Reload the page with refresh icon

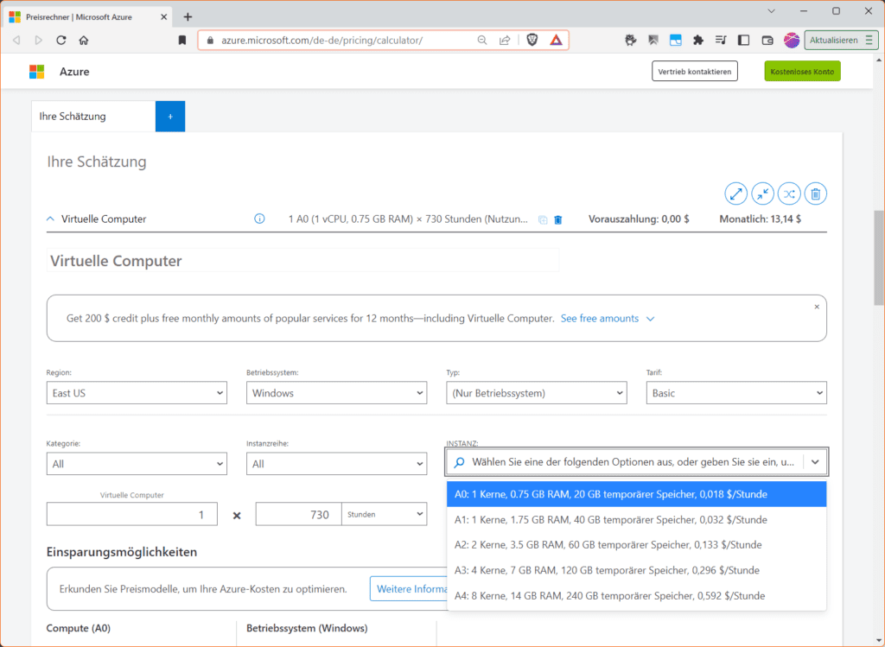point(61,40)
